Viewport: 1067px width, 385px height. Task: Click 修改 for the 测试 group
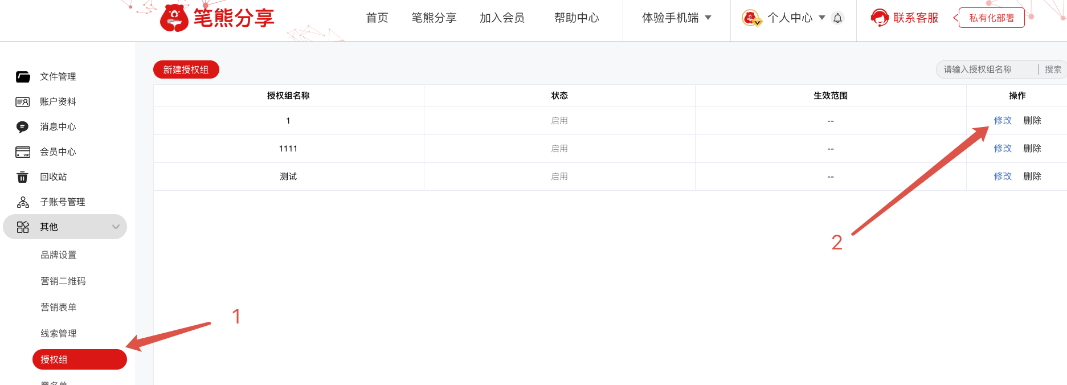(x=1003, y=177)
